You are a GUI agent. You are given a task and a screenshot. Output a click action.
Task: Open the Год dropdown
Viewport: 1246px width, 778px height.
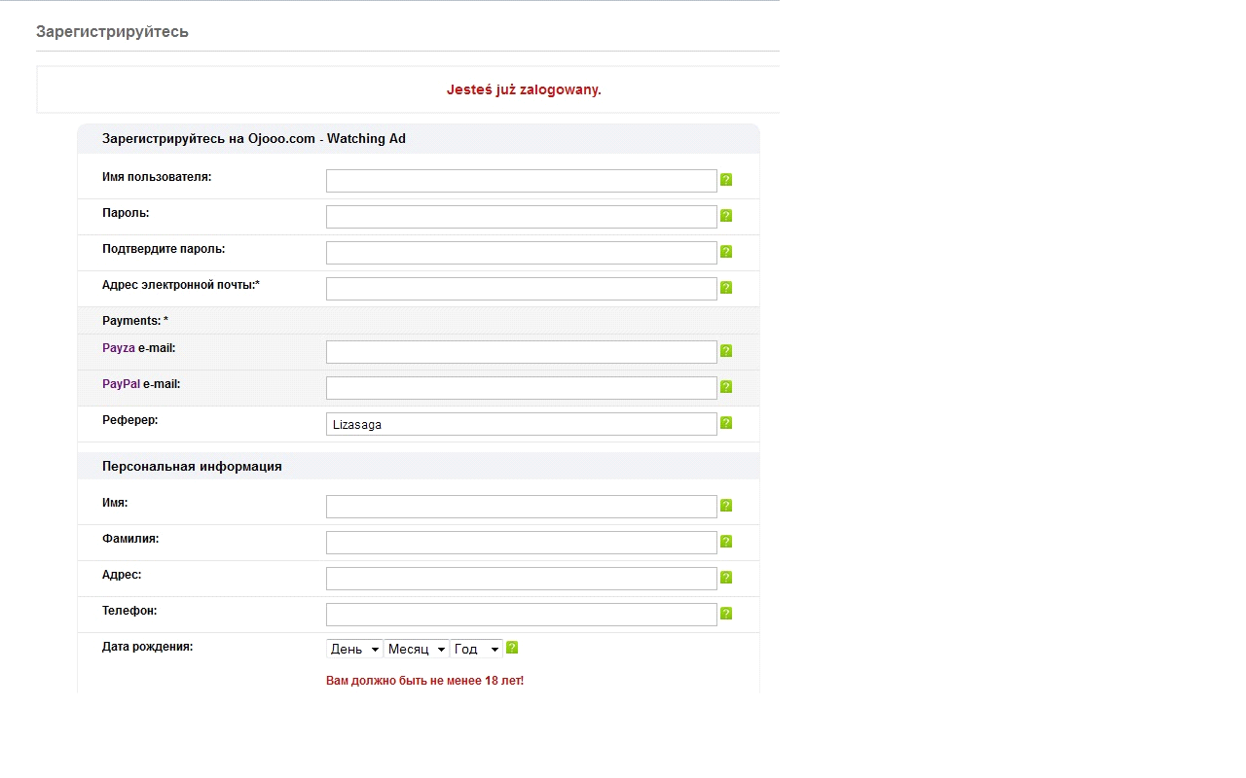[x=477, y=649]
